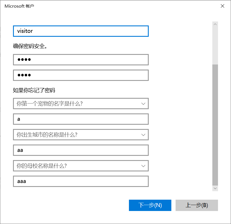This screenshot has width=231, height=224.
Task: Open the 你的母校名称是什么 question dropdown
Action: click(x=81, y=166)
